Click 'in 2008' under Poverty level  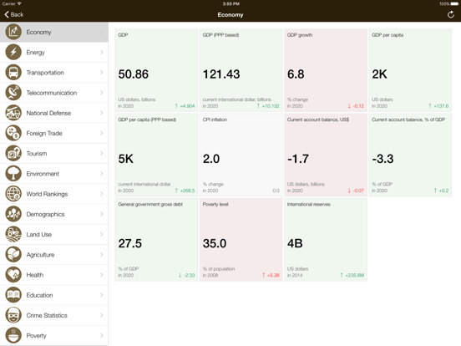[x=210, y=276]
